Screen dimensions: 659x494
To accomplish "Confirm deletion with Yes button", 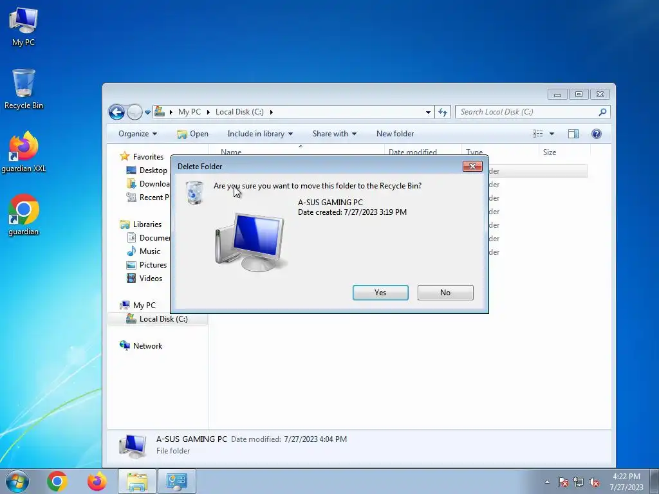I will (380, 293).
